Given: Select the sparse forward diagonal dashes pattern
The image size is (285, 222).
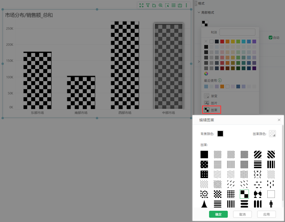Looking at the screenshot, I should point(231,184).
